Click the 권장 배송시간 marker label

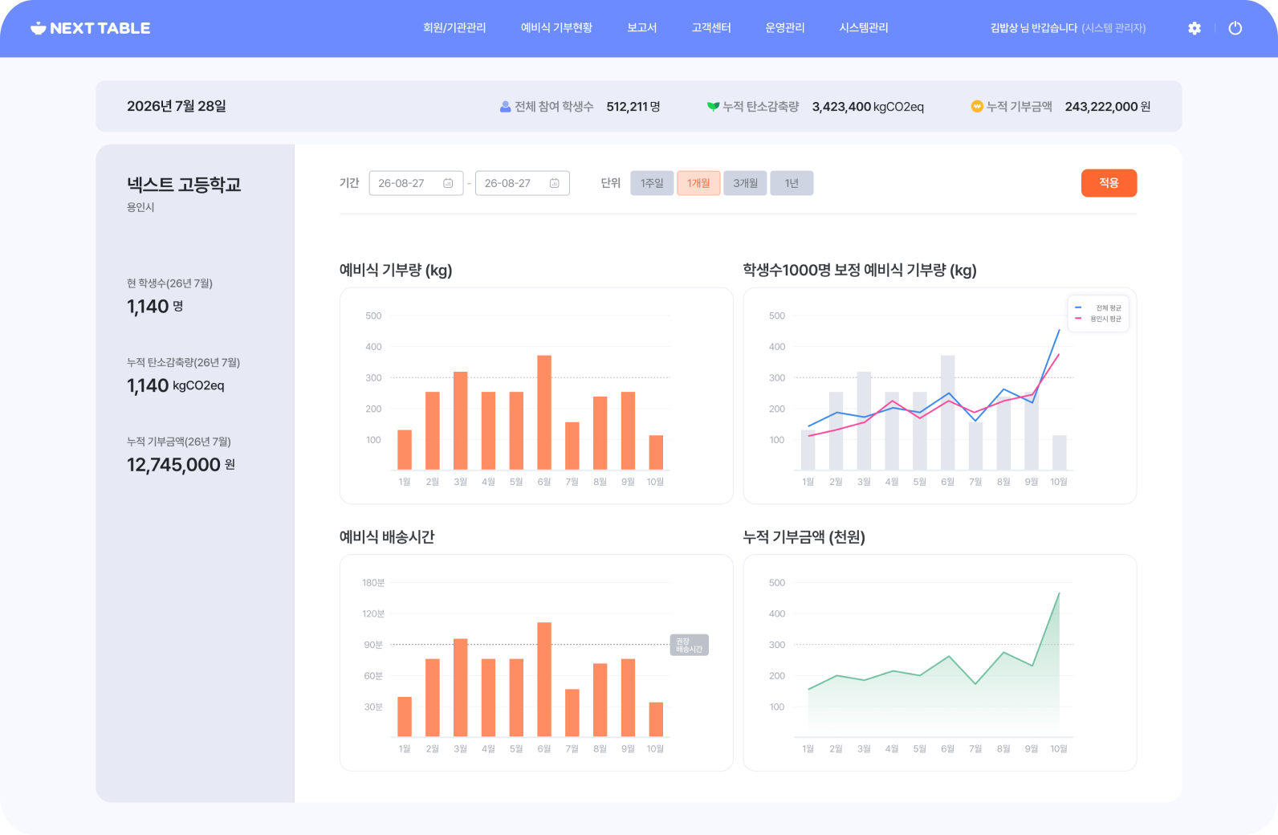690,645
